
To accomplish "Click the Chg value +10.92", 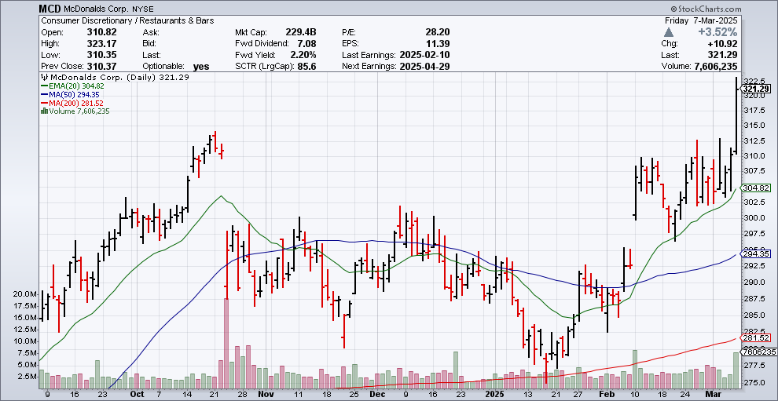I will click(724, 44).
